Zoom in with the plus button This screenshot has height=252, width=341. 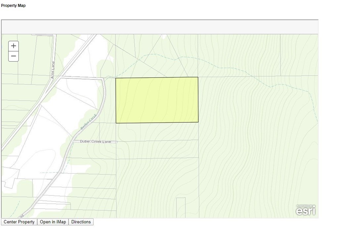[x=14, y=46]
